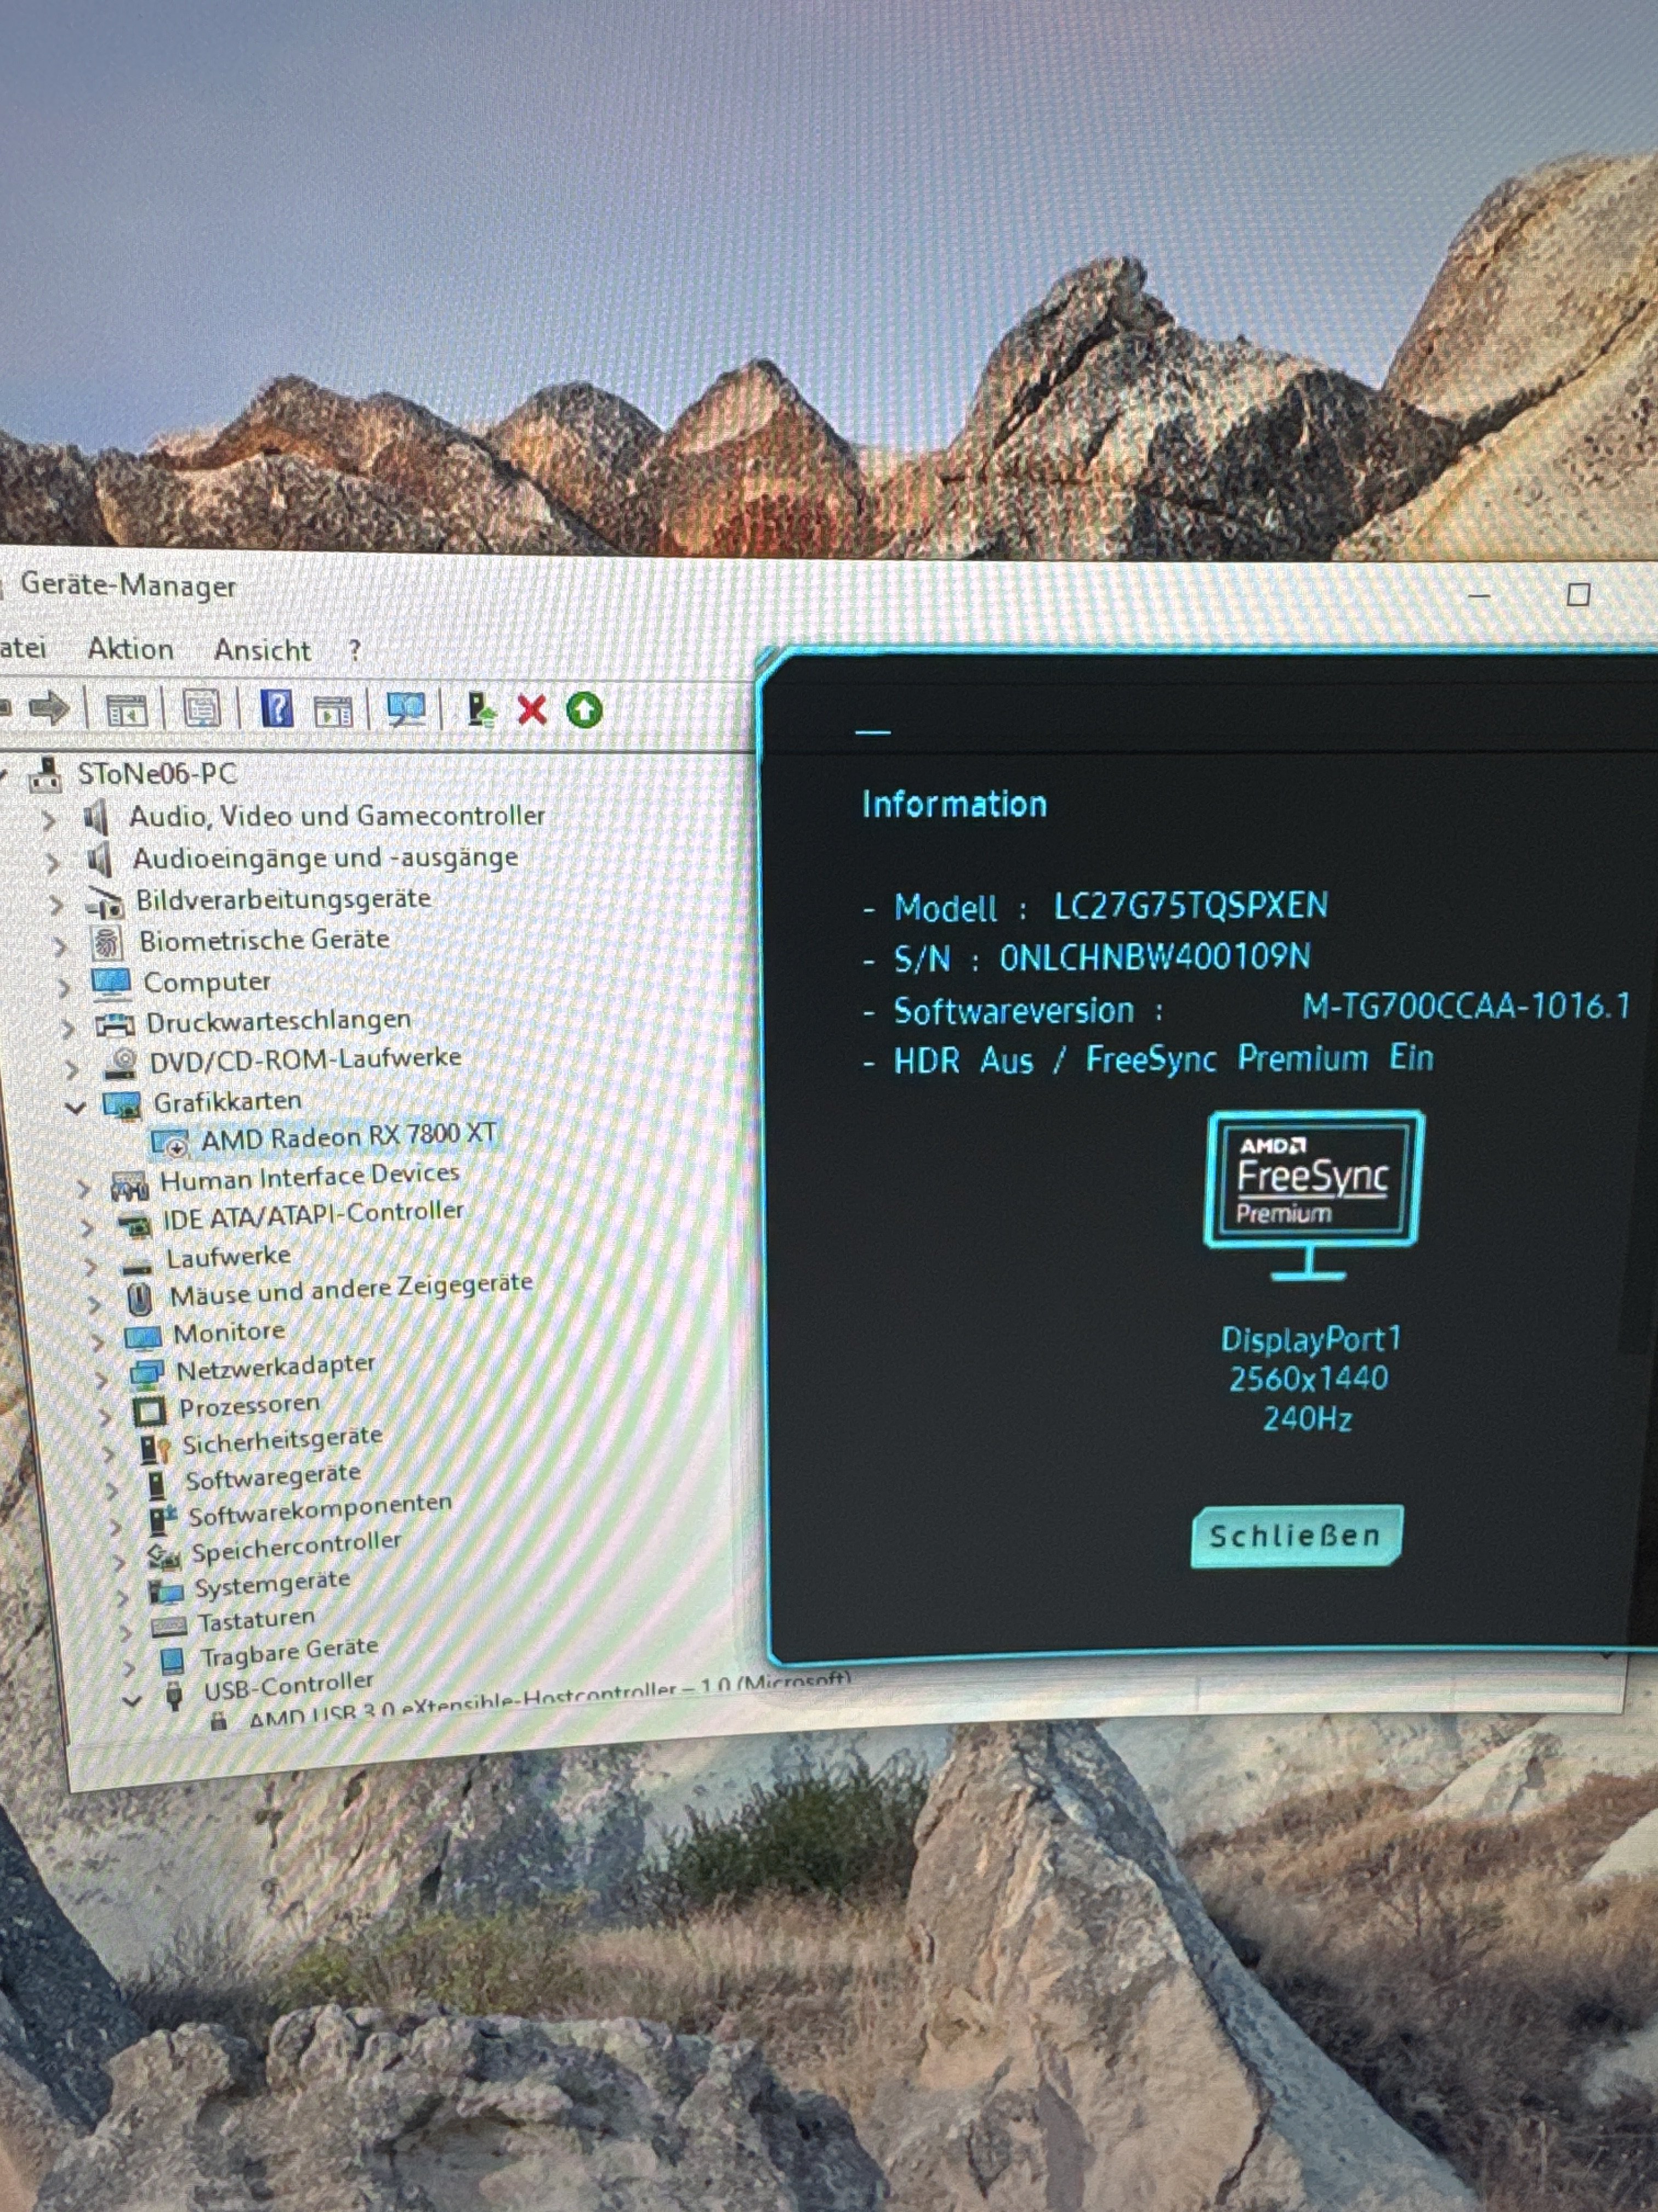Select the SToNe06-PC root node
This screenshot has height=2212, width=1658.
[156, 773]
